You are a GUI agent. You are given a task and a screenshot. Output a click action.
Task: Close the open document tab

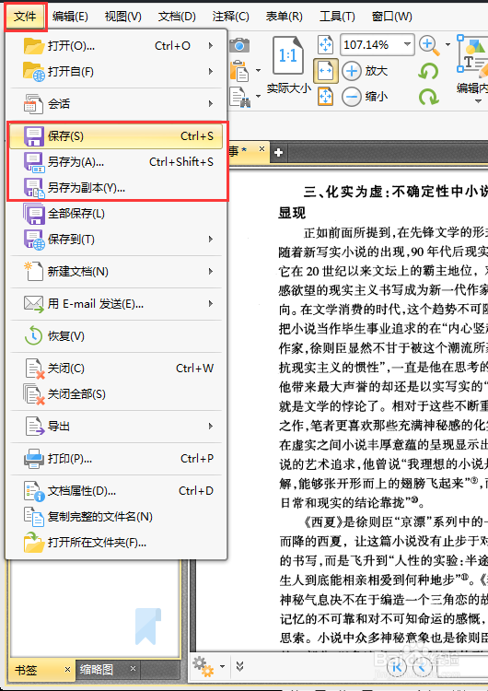[261, 149]
